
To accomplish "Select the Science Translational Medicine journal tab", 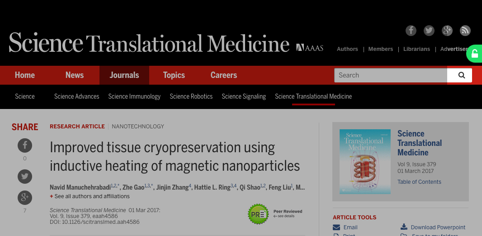I will point(313,96).
